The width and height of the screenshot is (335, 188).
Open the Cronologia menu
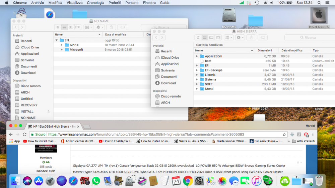(95, 3)
